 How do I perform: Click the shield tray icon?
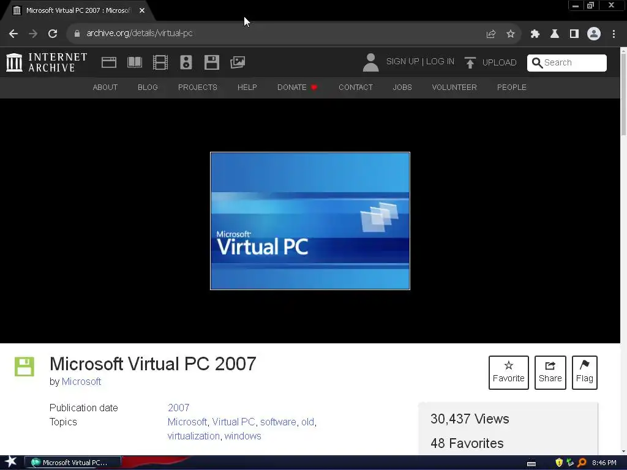[x=559, y=463]
